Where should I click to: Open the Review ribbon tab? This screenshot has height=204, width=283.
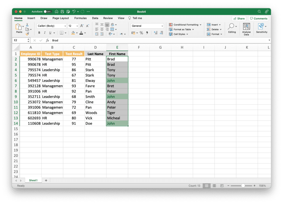coord(108,18)
